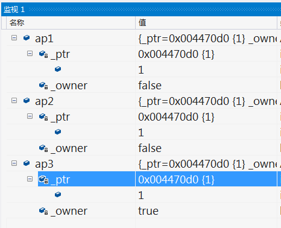The height and width of the screenshot is (228, 281).
Task: Collapse the ap3 tree node
Action: pyautogui.click(x=14, y=163)
